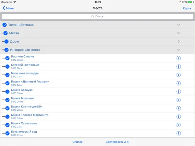
Task: Click distance 8813.07км
Action: [x=17, y=135]
